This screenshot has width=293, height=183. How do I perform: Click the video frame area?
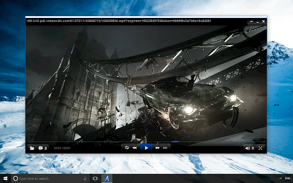(x=146, y=83)
